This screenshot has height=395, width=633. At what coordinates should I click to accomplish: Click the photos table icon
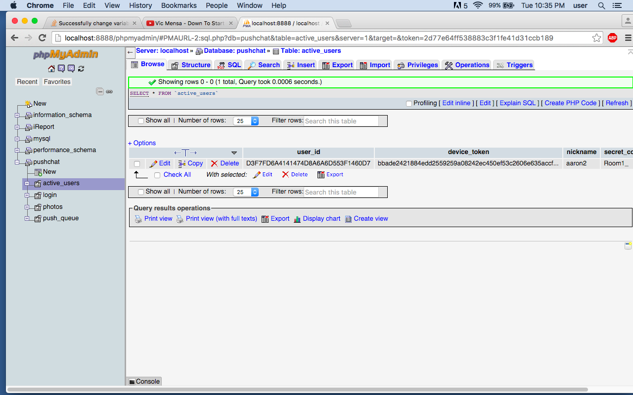click(x=38, y=207)
